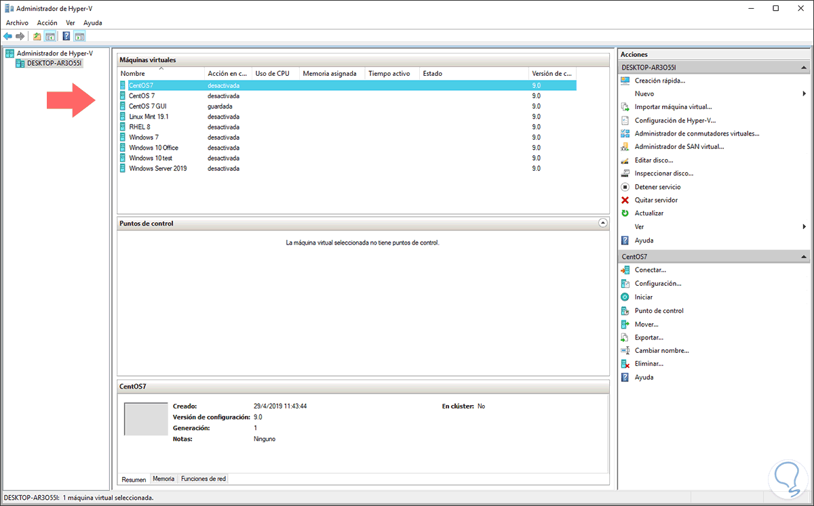The image size is (814, 506).
Task: Open the Archivo menu
Action: coord(17,22)
